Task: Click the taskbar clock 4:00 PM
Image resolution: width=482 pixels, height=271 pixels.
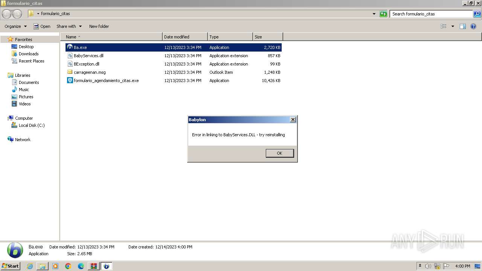Action: [462, 266]
